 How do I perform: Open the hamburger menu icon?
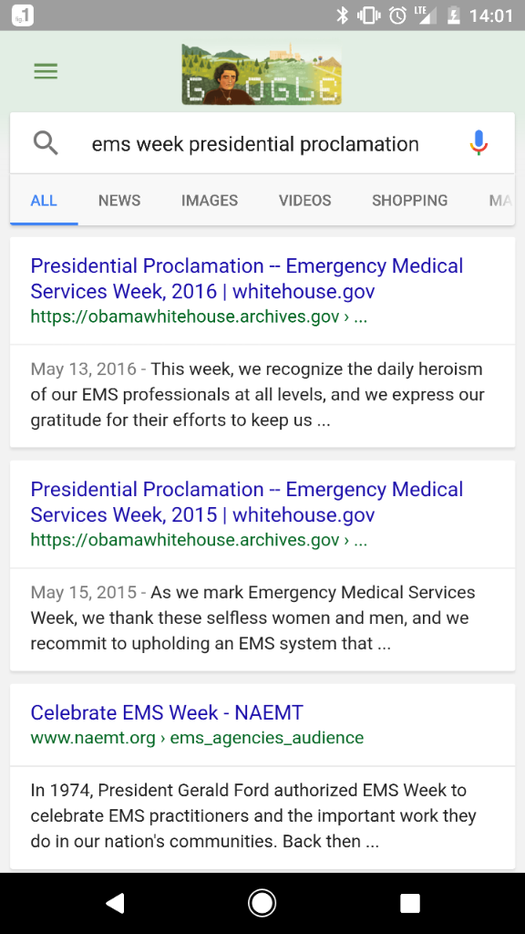coord(46,72)
